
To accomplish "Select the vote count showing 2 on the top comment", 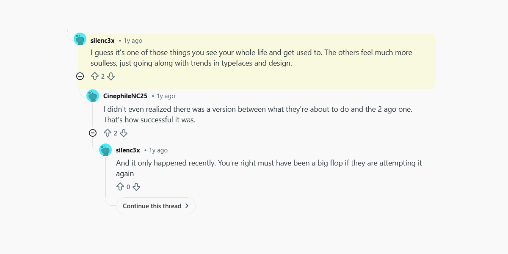I will point(102,76).
